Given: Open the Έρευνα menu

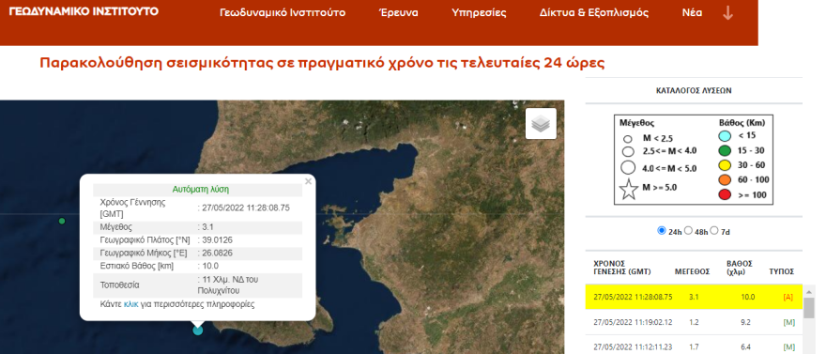Looking at the screenshot, I should pos(399,13).
